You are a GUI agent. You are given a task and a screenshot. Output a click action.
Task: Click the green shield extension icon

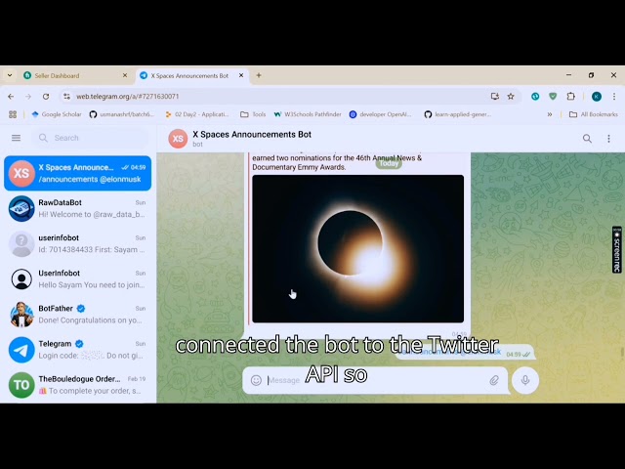point(553,97)
